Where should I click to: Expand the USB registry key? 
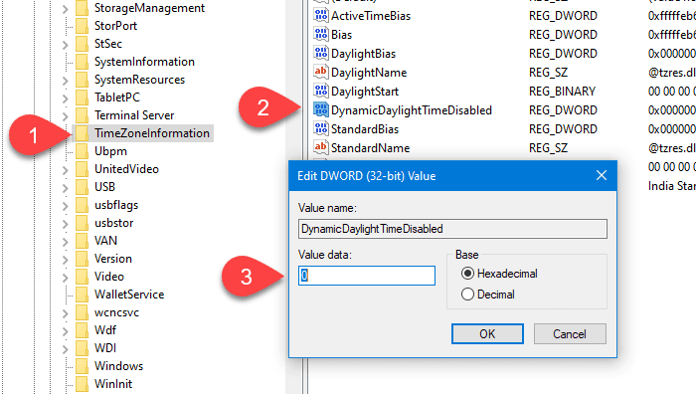[66, 187]
